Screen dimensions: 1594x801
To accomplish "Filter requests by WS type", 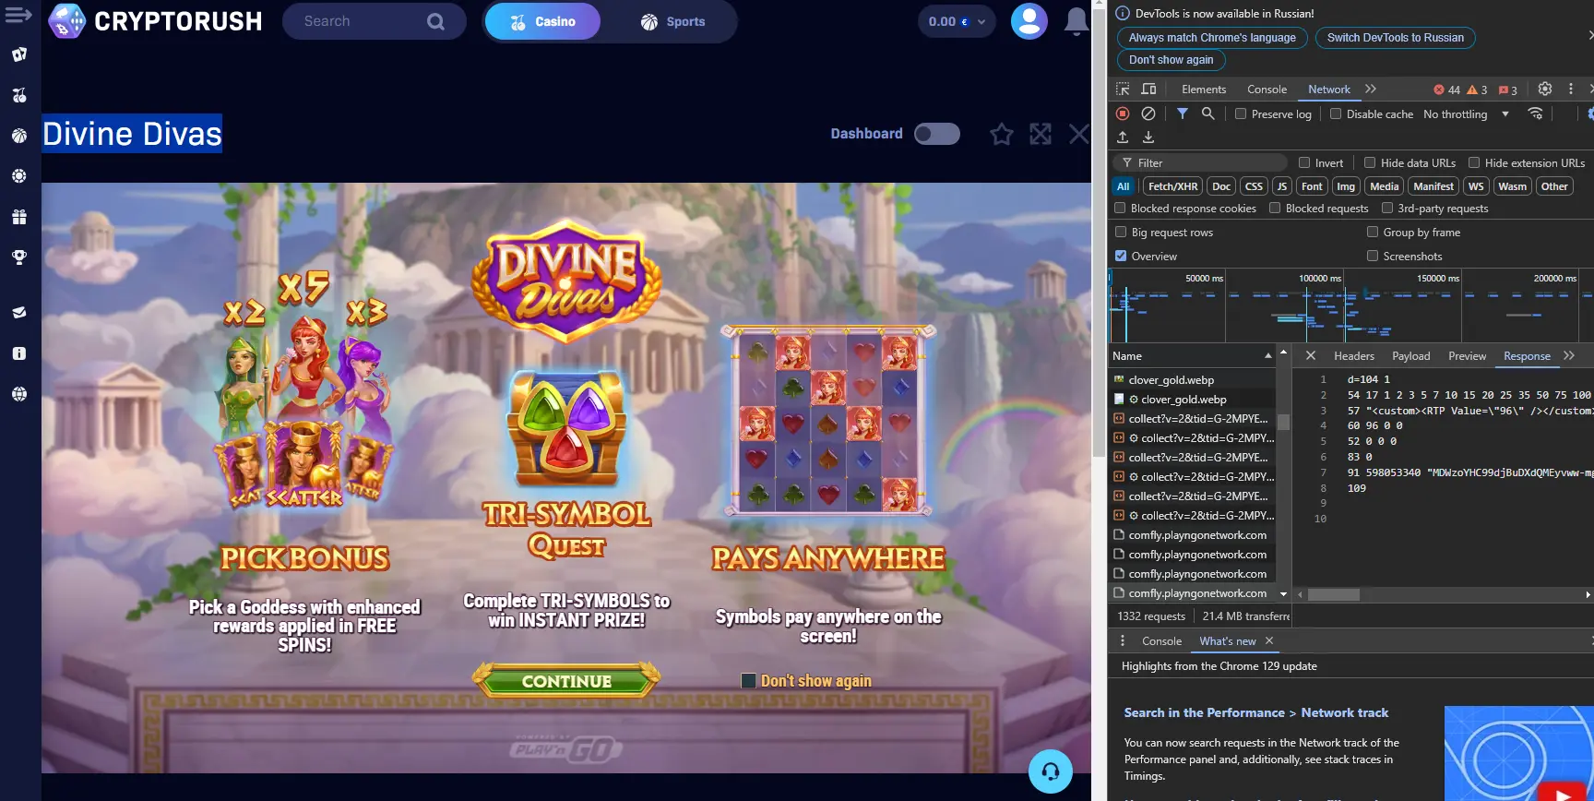I will click(1476, 185).
